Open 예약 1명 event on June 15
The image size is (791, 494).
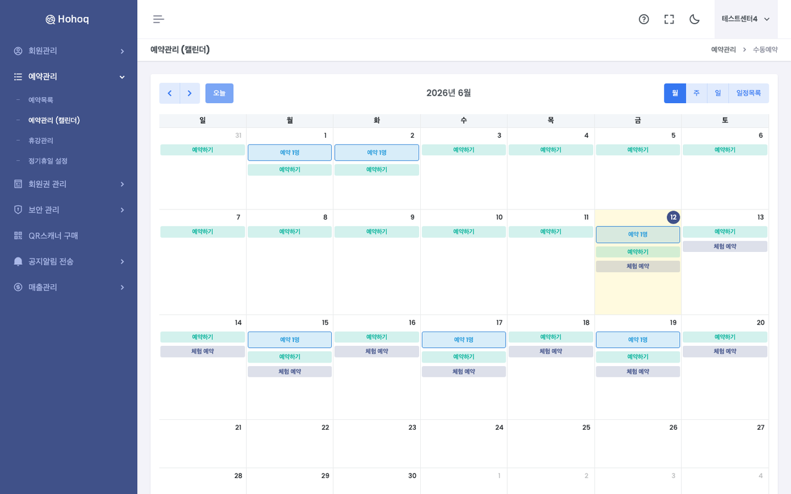point(290,340)
